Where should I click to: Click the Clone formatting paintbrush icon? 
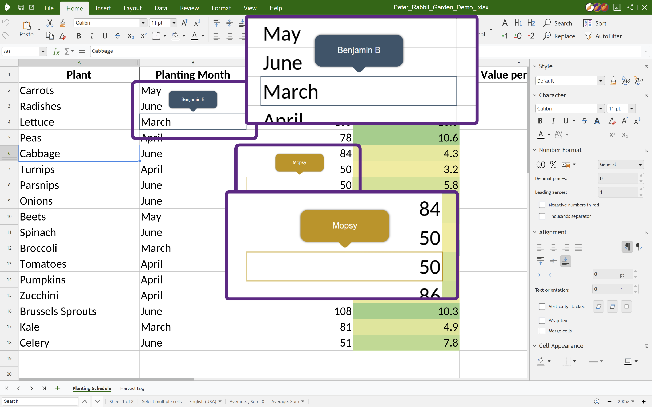tap(62, 23)
